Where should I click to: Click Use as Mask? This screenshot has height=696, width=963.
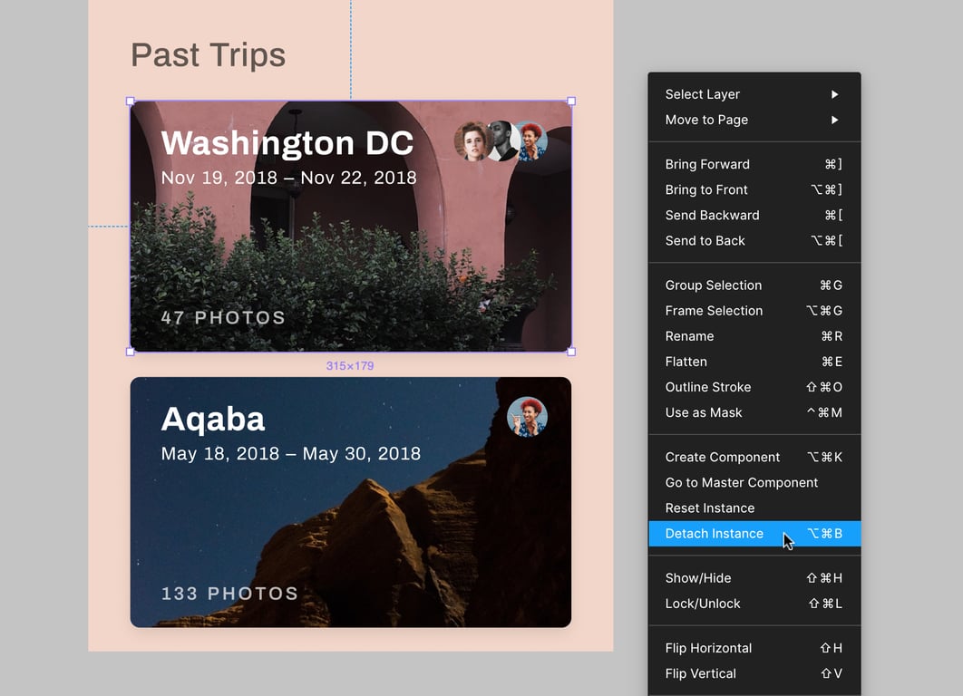pos(703,412)
